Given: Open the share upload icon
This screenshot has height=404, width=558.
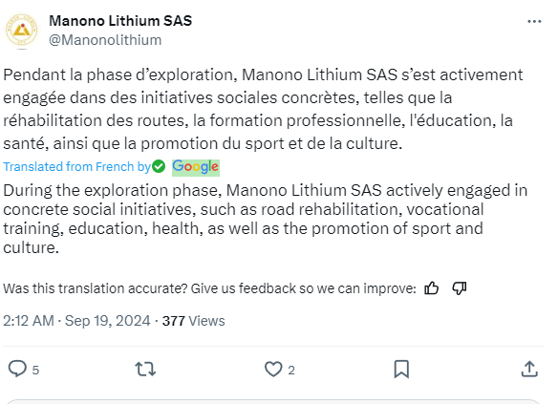Looking at the screenshot, I should [x=529, y=369].
